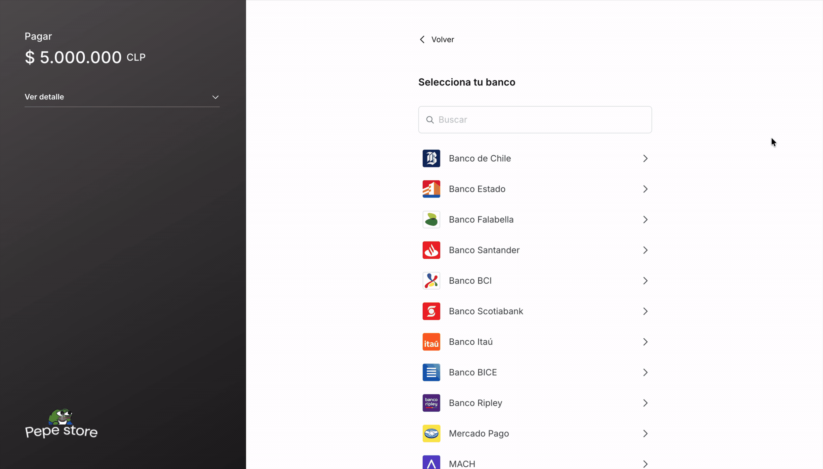Click the Buscar search input field
This screenshot has height=469, width=823.
535,120
